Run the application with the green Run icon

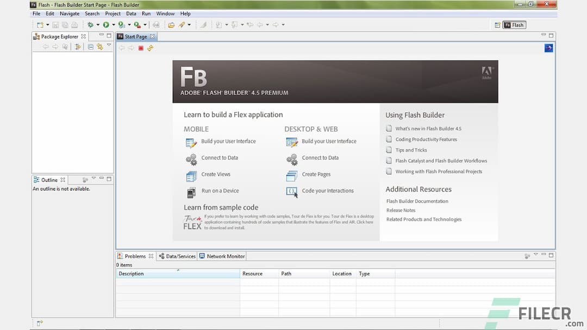click(x=107, y=24)
